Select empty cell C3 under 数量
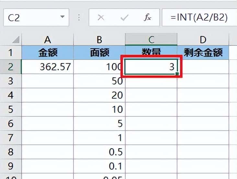The width and height of the screenshot is (237, 179). (x=151, y=81)
